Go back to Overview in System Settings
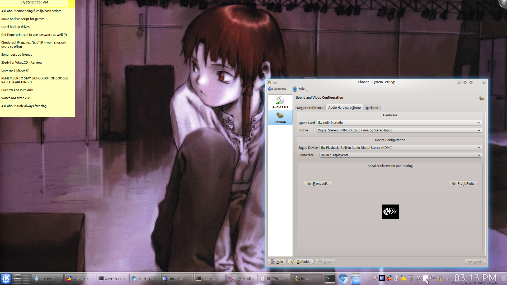 click(277, 89)
